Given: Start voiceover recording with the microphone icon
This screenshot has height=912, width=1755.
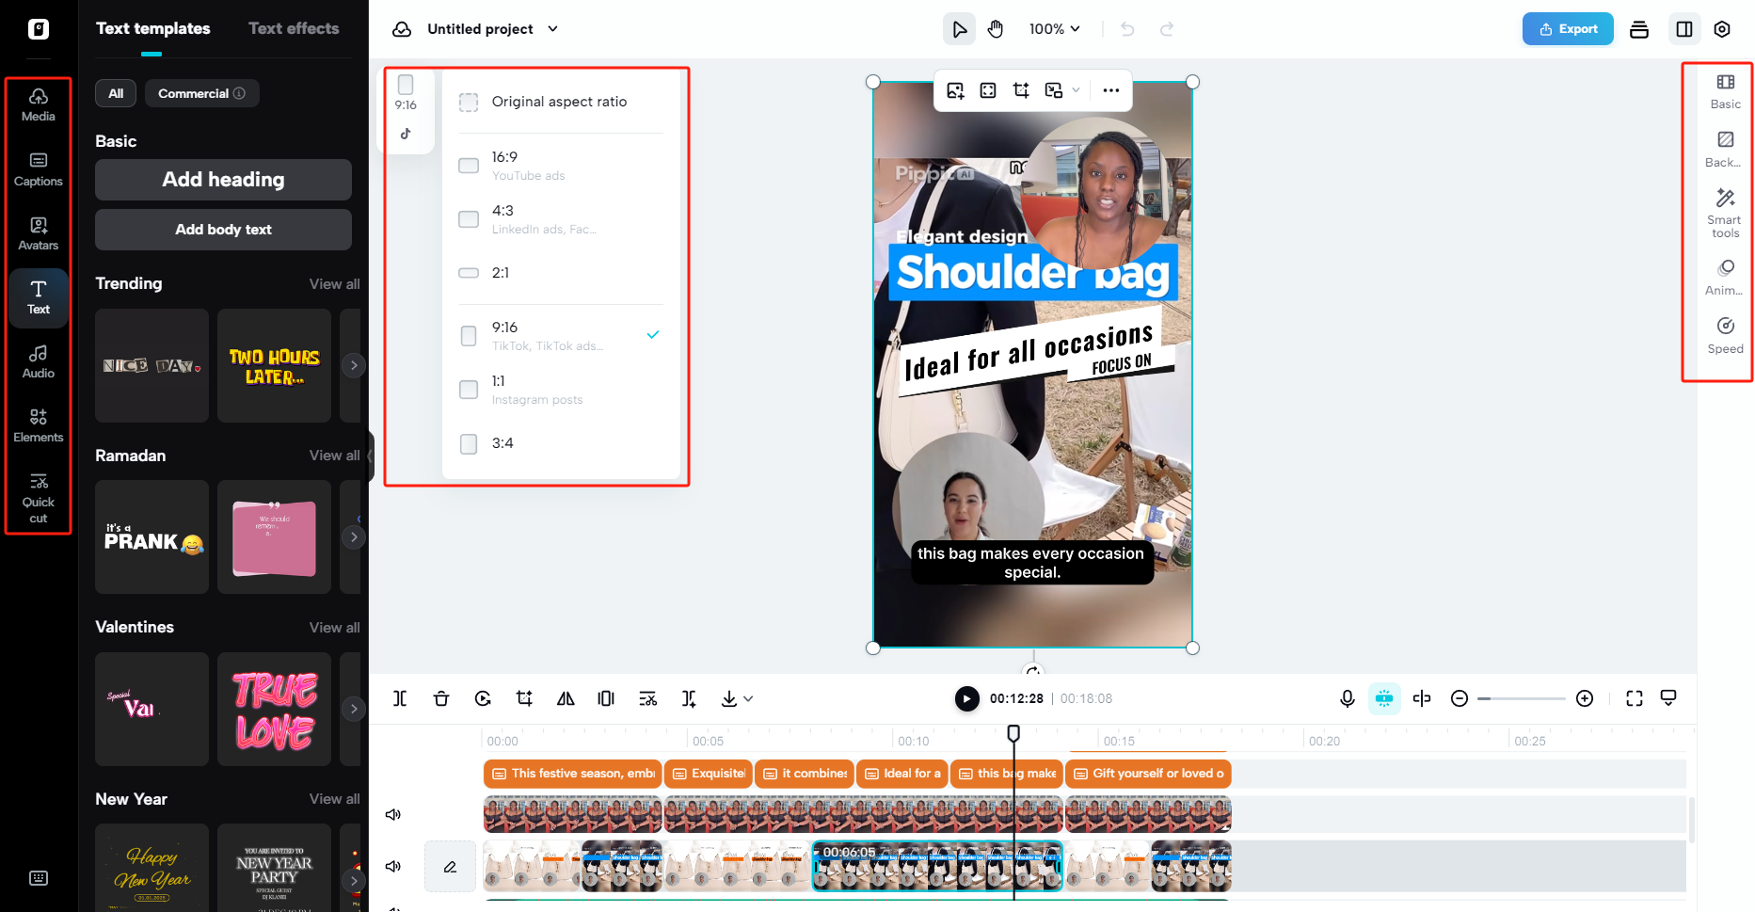Looking at the screenshot, I should 1347,698.
